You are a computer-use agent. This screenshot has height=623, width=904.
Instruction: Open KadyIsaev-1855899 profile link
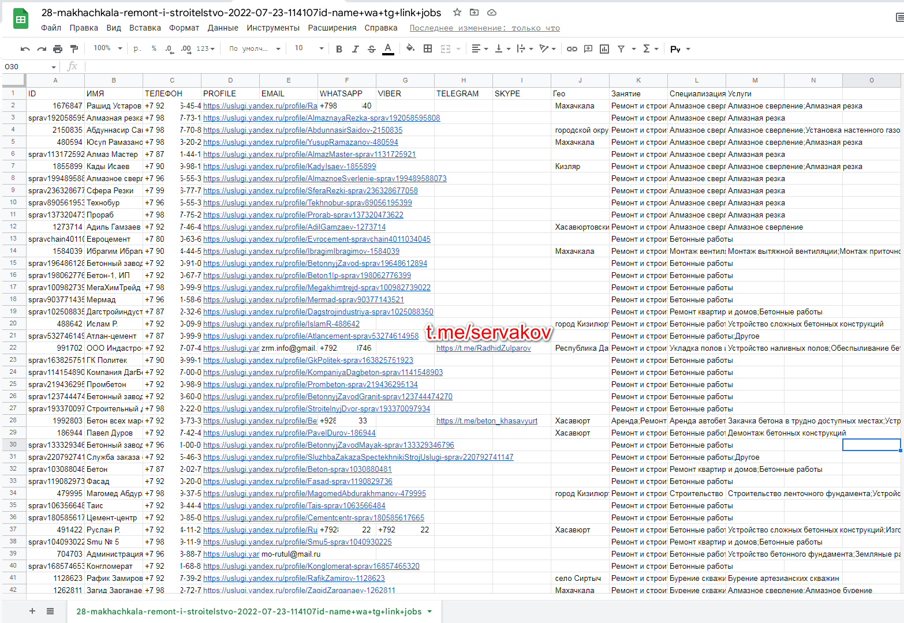[x=289, y=166]
